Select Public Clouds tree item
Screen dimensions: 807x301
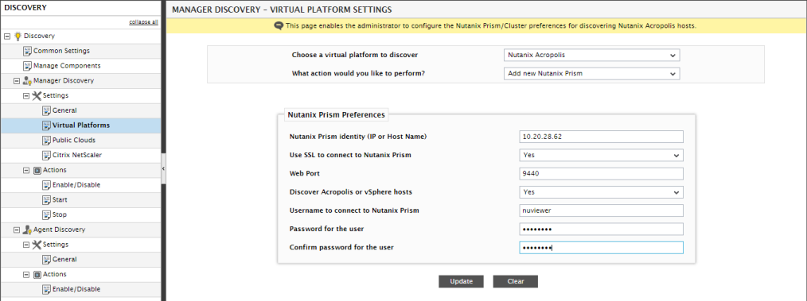pos(73,141)
